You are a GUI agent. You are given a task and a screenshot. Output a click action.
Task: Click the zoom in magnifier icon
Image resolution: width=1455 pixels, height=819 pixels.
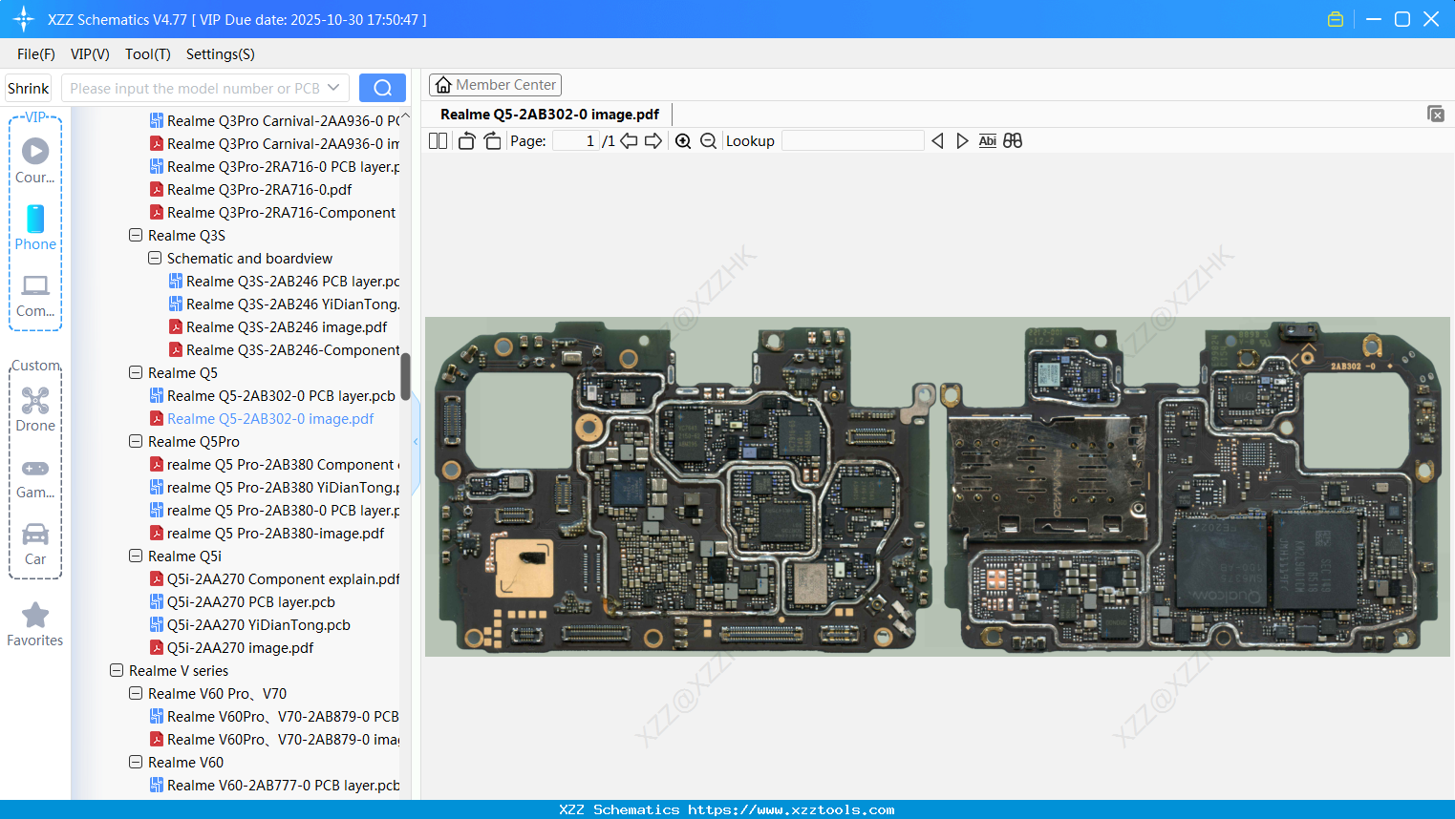pos(683,141)
